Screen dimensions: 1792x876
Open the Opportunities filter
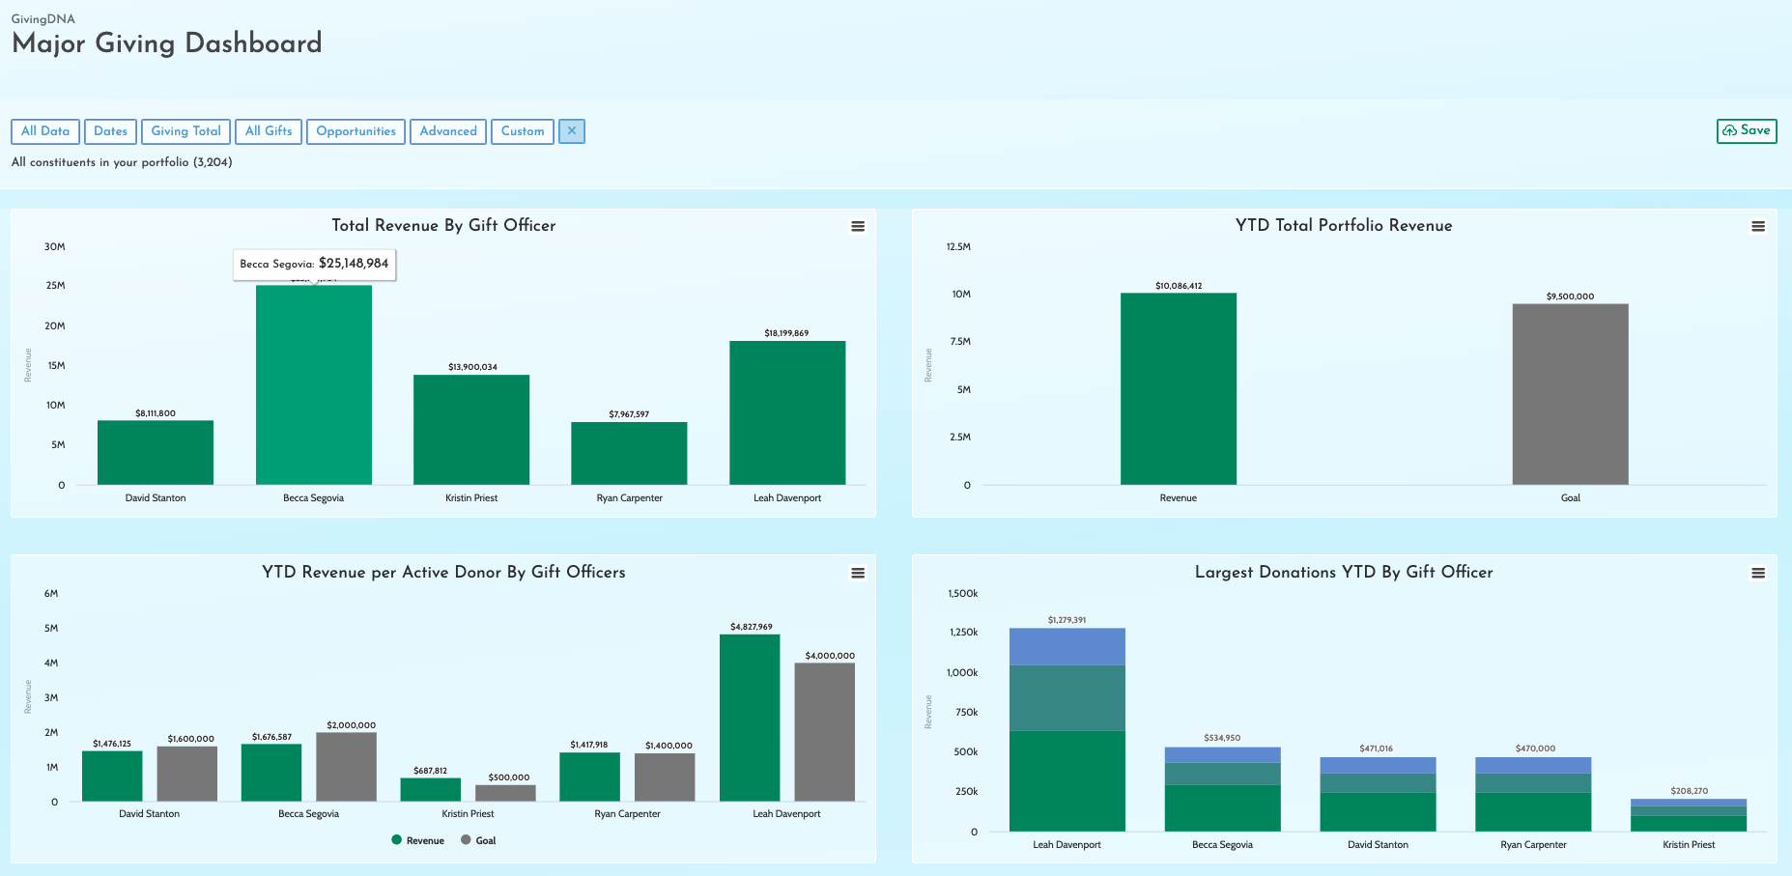click(356, 131)
